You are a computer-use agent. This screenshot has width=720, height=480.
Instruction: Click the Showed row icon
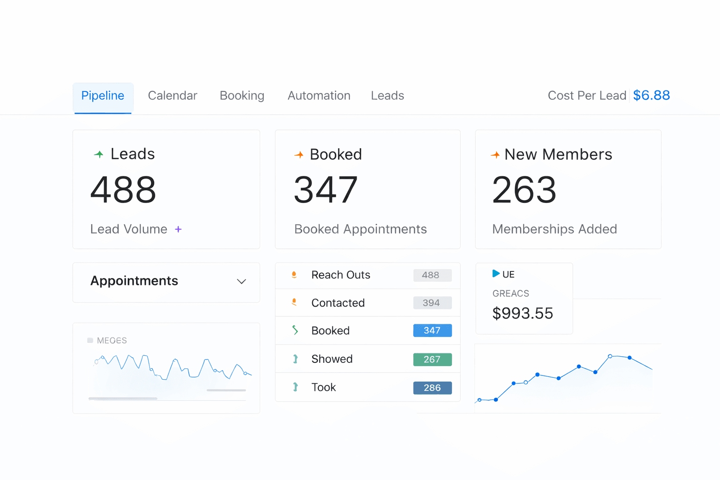click(x=295, y=359)
